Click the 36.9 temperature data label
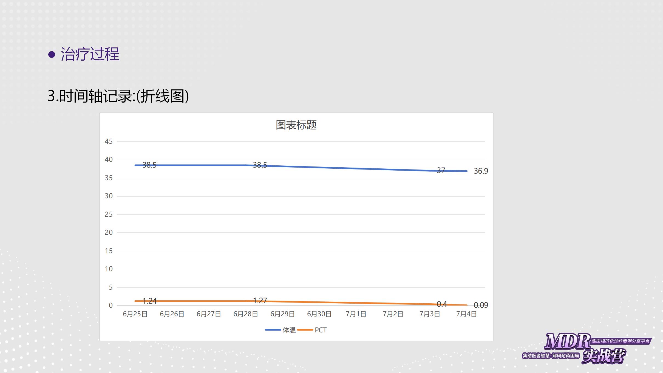 point(481,171)
